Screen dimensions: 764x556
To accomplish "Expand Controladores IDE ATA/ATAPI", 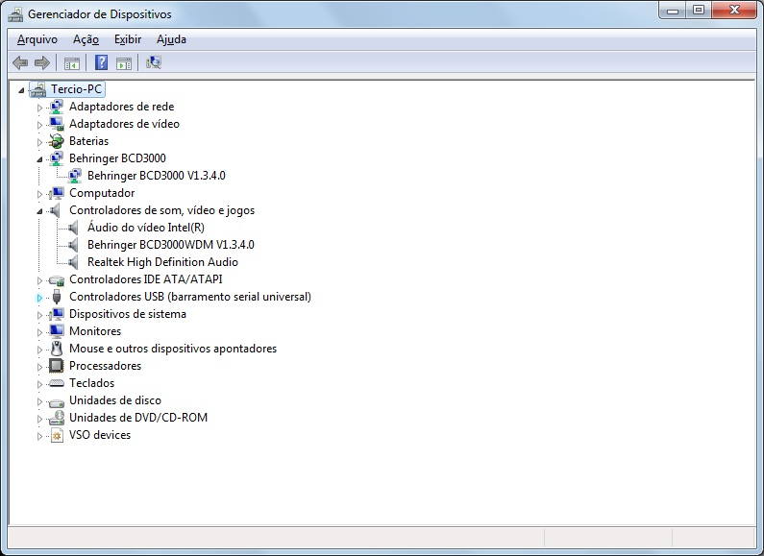I will coord(39,280).
